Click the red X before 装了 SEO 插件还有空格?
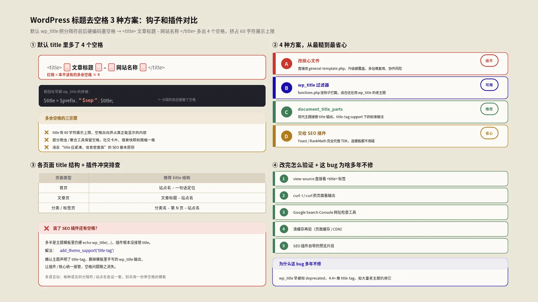The height and width of the screenshot is (302, 538). 46,228
